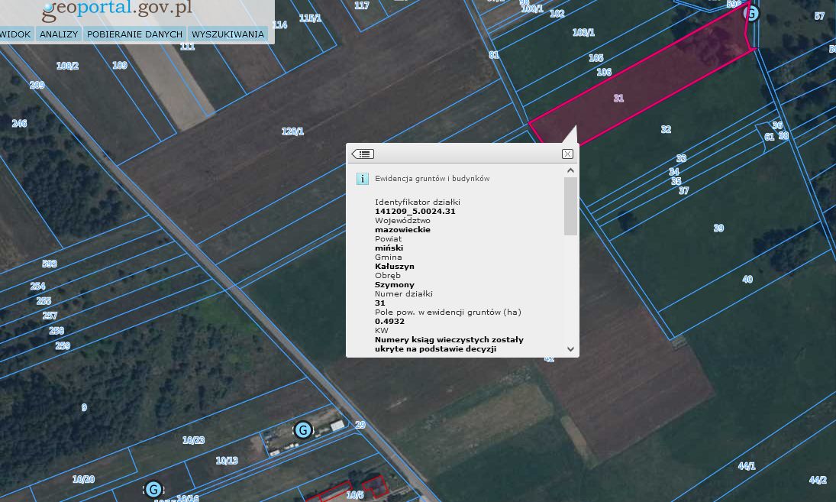Click parcel 32 on the map

pos(666,130)
